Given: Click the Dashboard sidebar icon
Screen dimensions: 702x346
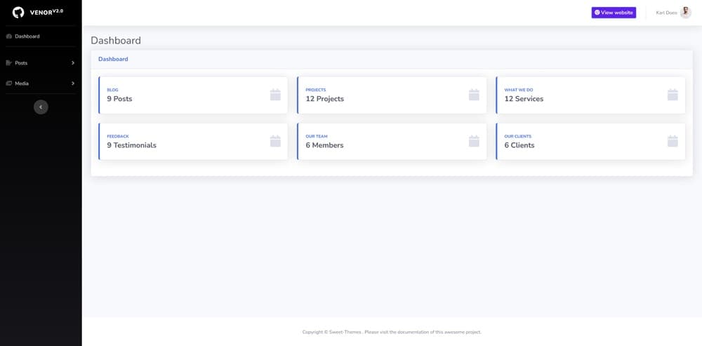Looking at the screenshot, I should point(8,36).
